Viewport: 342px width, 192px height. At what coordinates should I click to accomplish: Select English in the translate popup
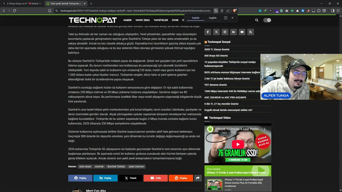coord(213,18)
